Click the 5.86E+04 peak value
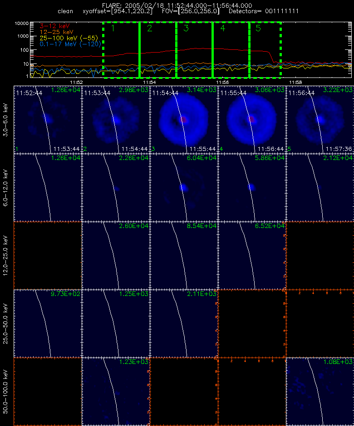 (270, 158)
